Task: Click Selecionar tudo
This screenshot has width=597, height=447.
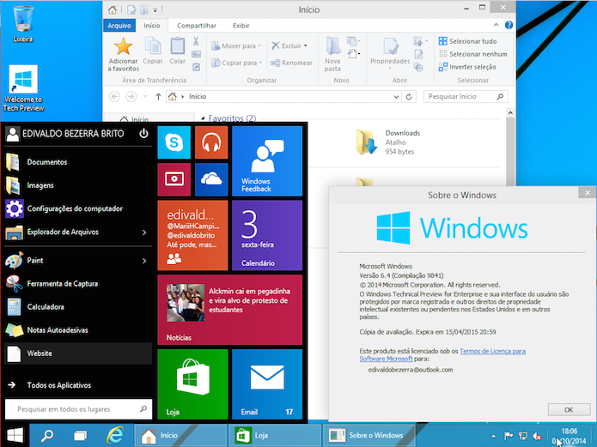Action: coord(468,41)
